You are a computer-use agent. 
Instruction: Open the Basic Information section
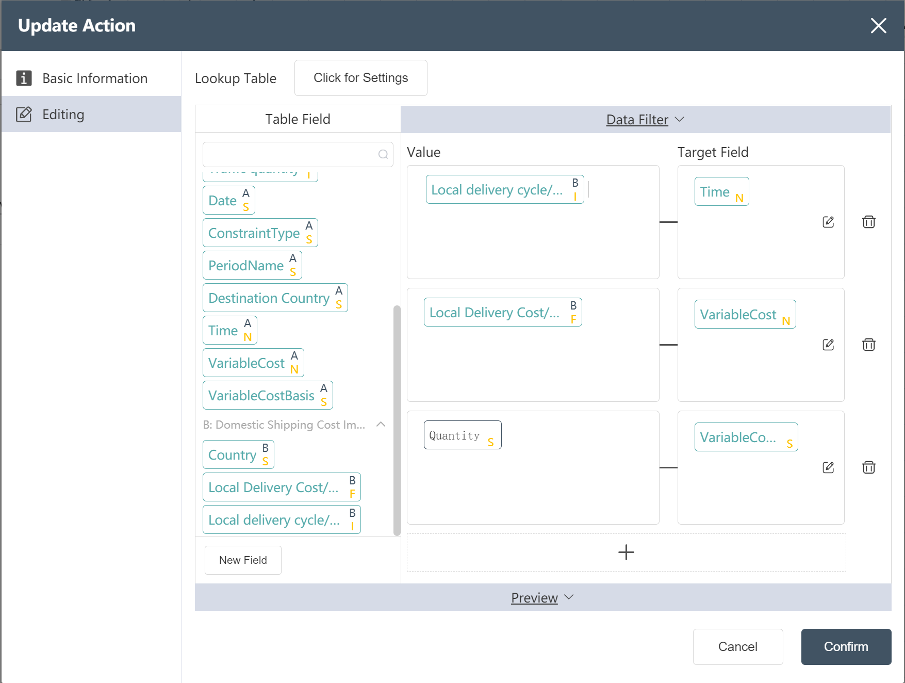(91, 78)
